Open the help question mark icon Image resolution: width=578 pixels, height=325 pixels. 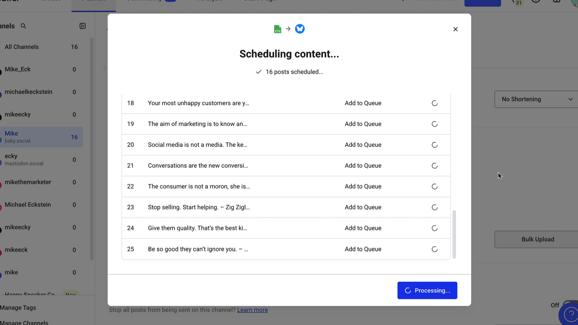570,315
